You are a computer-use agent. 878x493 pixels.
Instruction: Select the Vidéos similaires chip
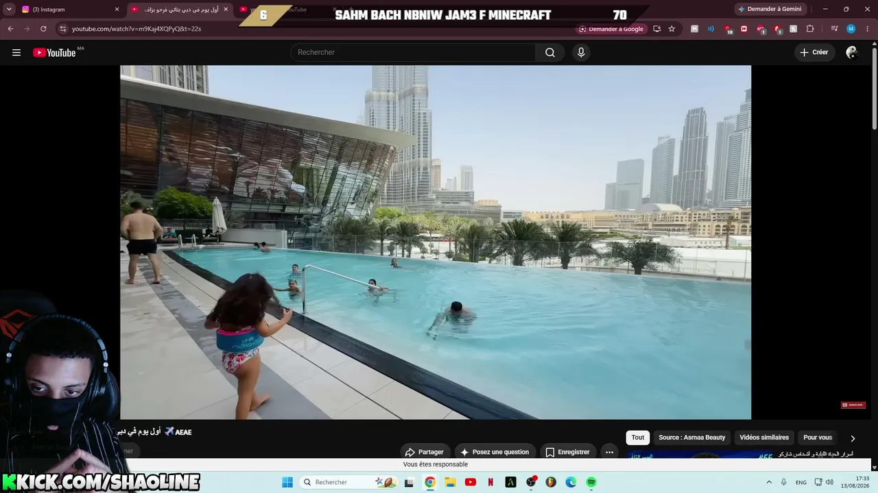pyautogui.click(x=764, y=438)
